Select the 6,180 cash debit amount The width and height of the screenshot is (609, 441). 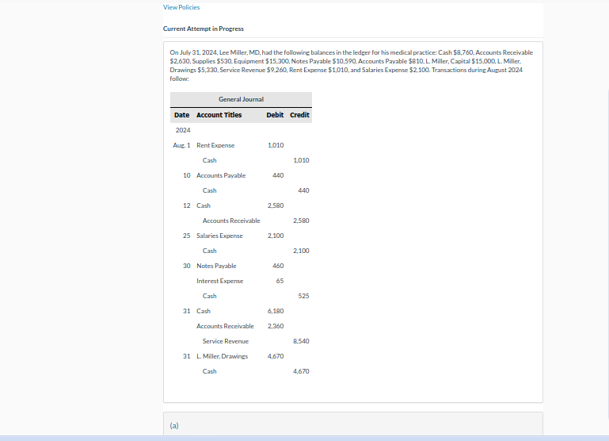click(276, 312)
